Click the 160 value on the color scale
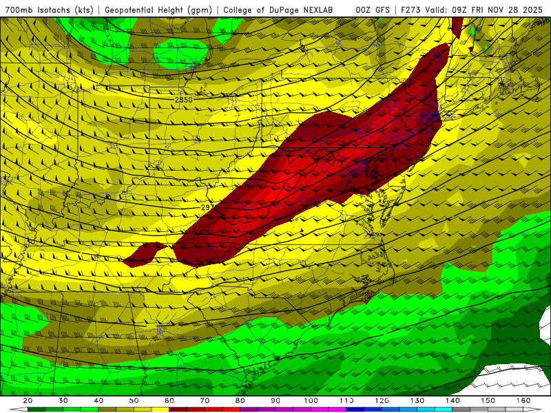The width and height of the screenshot is (551, 413). click(523, 401)
